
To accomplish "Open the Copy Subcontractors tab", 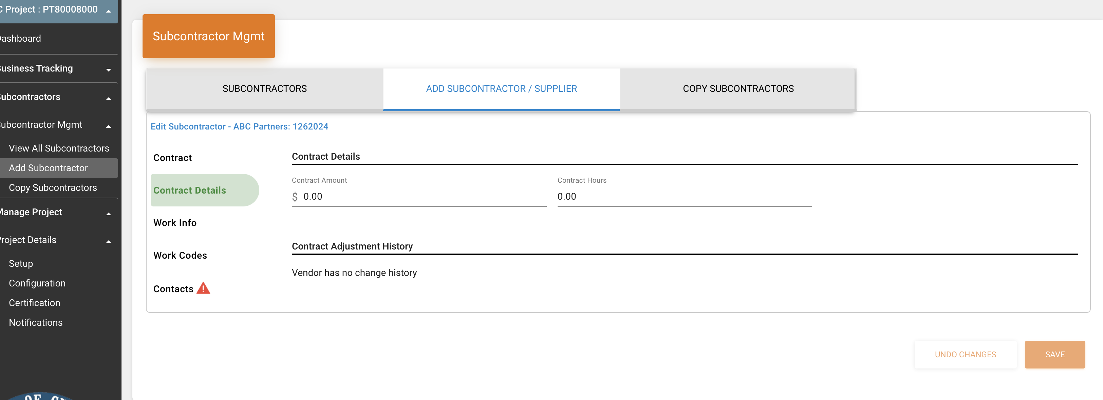I will [x=738, y=88].
